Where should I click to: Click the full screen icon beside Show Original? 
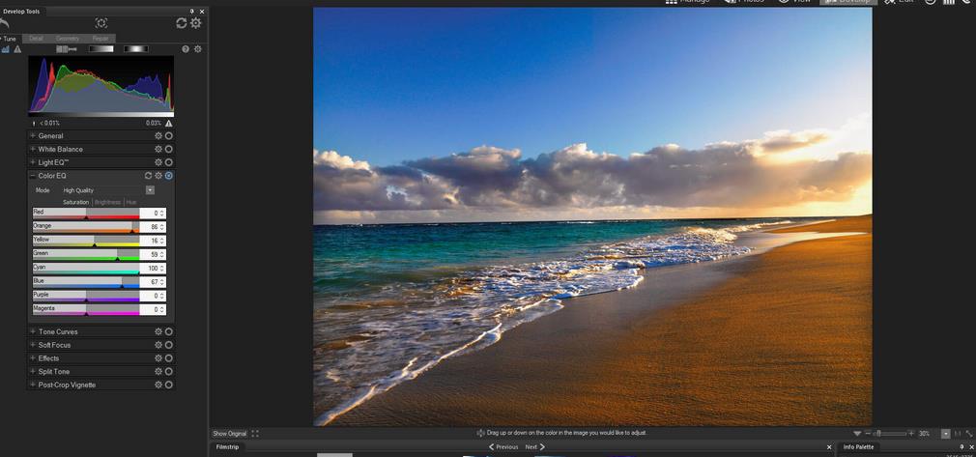[x=255, y=434]
